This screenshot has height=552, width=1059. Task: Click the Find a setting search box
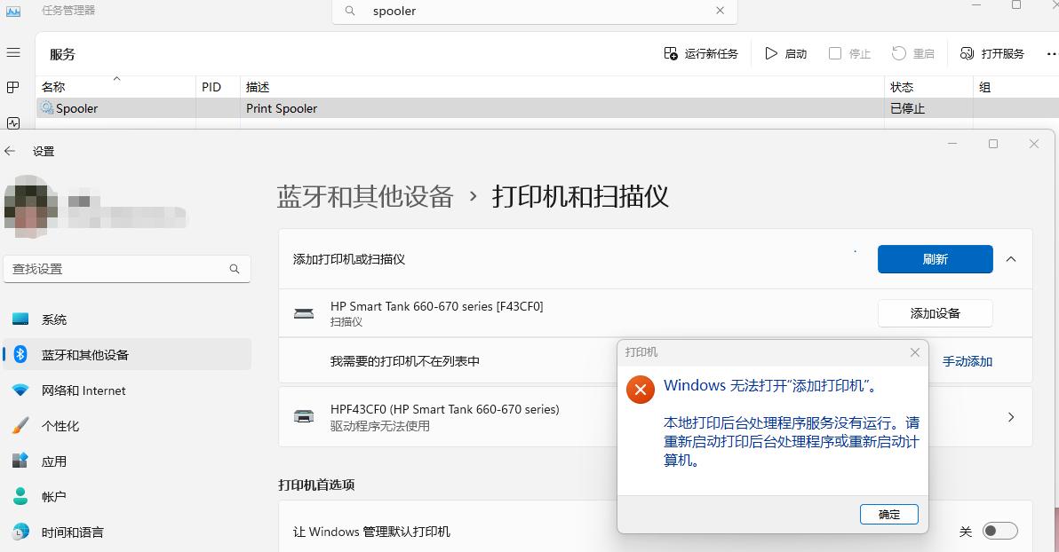(x=127, y=269)
